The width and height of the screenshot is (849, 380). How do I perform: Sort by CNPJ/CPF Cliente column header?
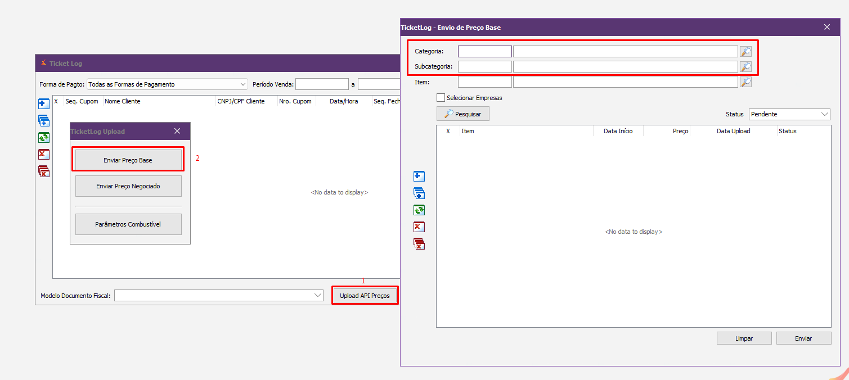click(x=246, y=102)
